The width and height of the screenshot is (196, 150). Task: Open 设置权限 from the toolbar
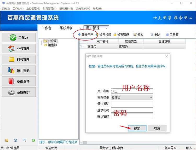click(104, 34)
